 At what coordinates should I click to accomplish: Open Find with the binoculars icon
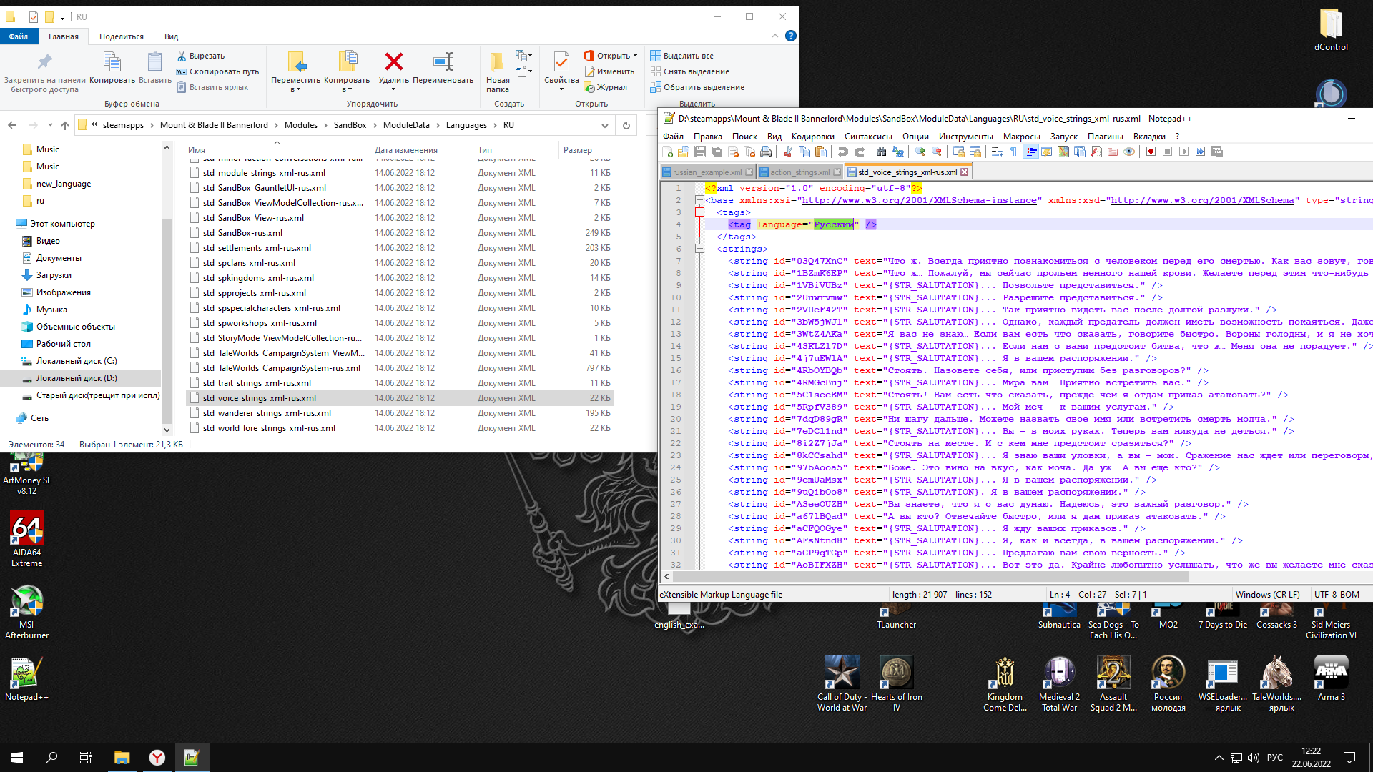tap(881, 152)
